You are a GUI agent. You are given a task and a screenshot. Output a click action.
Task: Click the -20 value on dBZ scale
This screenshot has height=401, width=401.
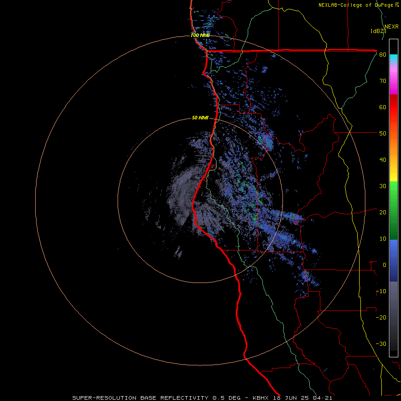point(381,318)
